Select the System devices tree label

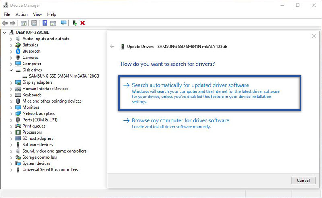(36, 163)
